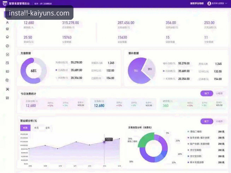Viewport: 231px width, 173px height.
Task: Click the 刷卡充值金额 legend item
Action: (x=195, y=162)
